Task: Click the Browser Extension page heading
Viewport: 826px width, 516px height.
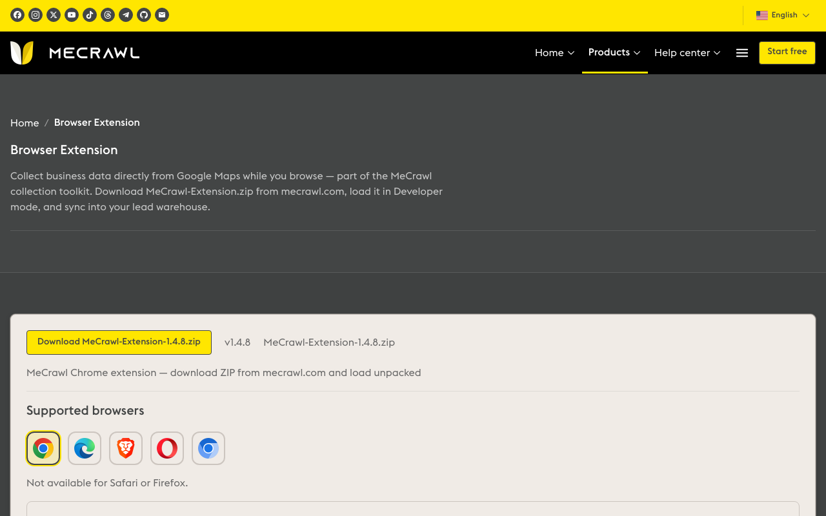Action: [x=64, y=150]
